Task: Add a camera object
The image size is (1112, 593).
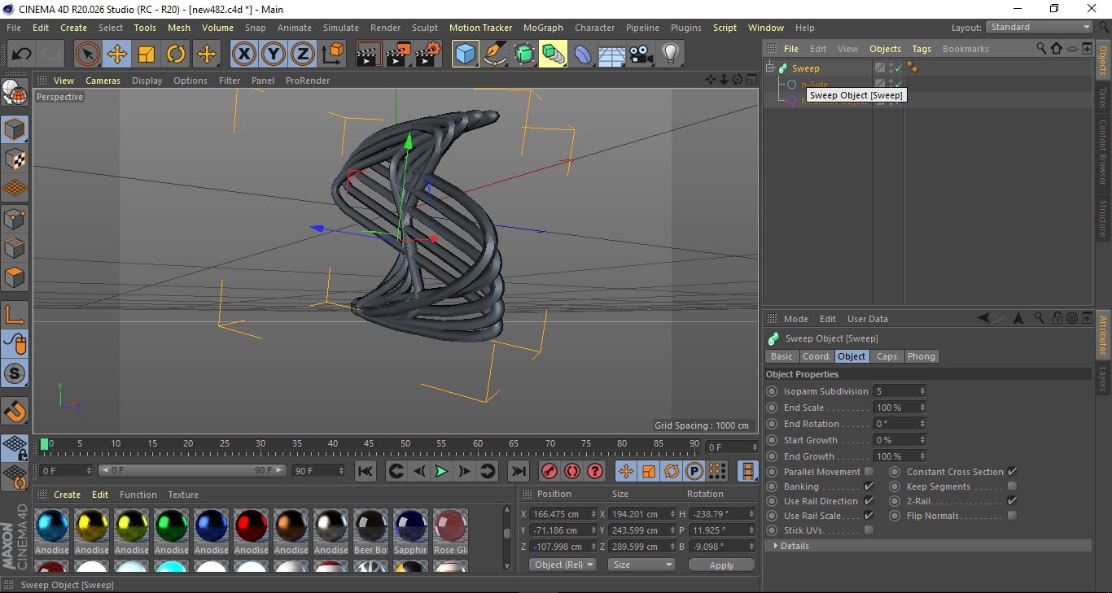Action: (641, 55)
